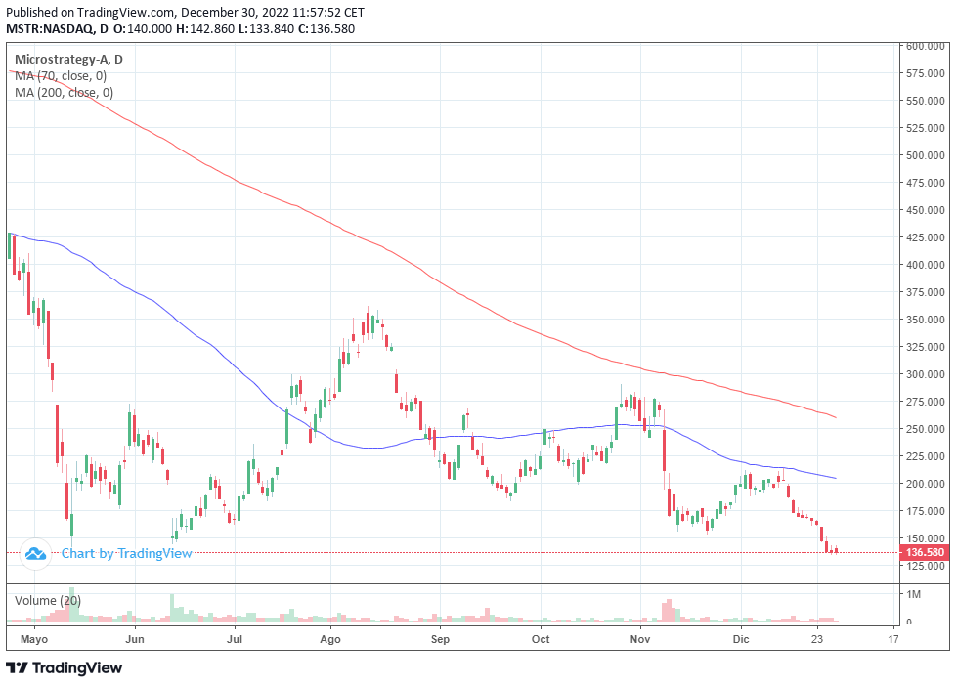Click the red 136.580 current price tag
Image resolution: width=956 pixels, height=686 pixels.
925,552
